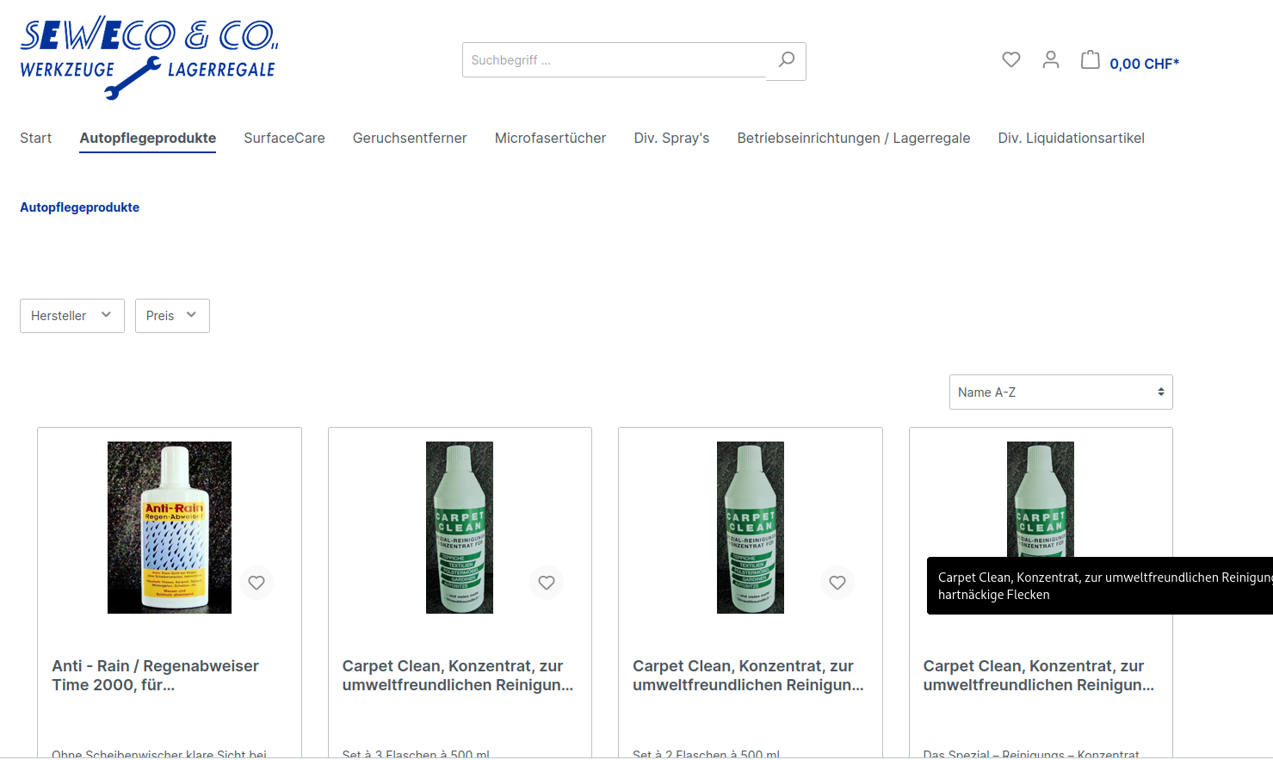Open Anti - Rain / Regenabweiser product title
1273x760 pixels.
[155, 676]
